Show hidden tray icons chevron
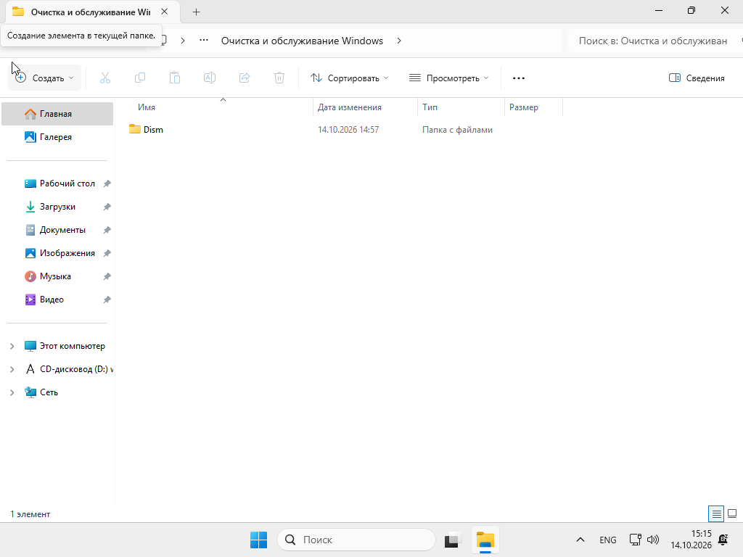743x557 pixels. click(580, 540)
